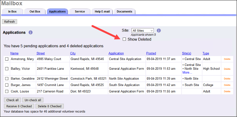Switch to the Out Box tab
The height and width of the screenshot is (117, 237).
click(x=35, y=12)
